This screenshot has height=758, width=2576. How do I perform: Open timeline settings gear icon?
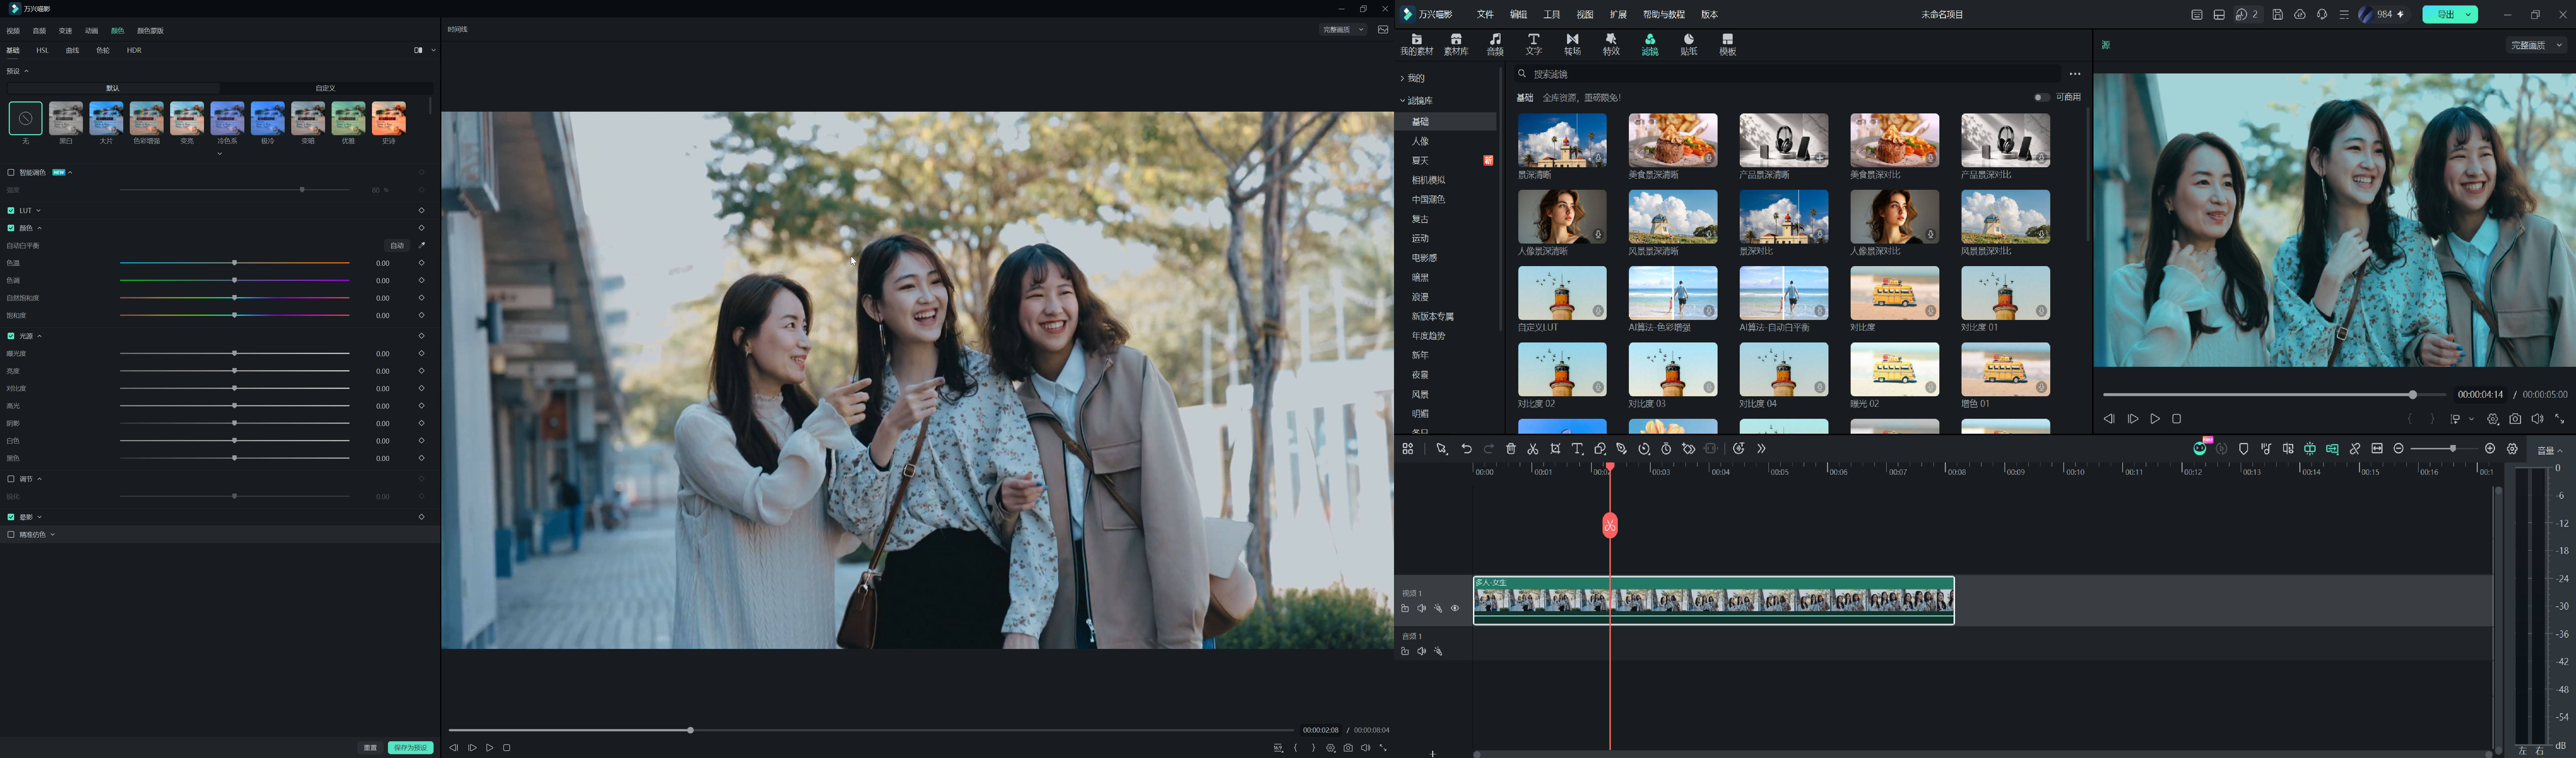[x=2512, y=449]
